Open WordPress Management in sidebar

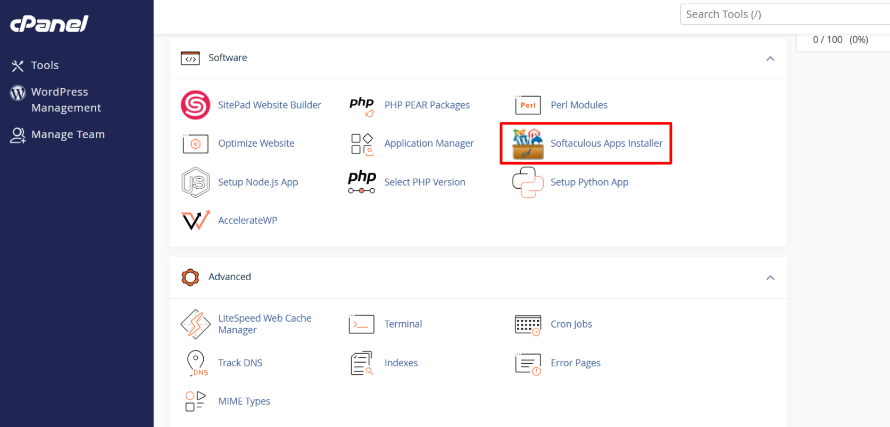tap(66, 100)
